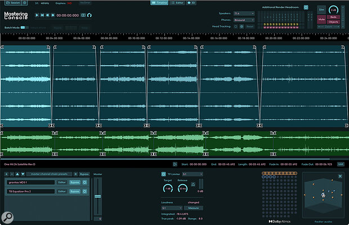Open the chain presets menu icon
349x225 pixels.
[75, 174]
